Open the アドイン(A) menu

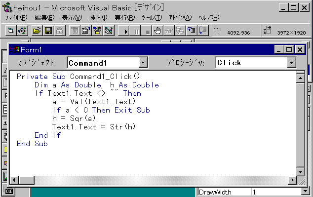coord(180,18)
